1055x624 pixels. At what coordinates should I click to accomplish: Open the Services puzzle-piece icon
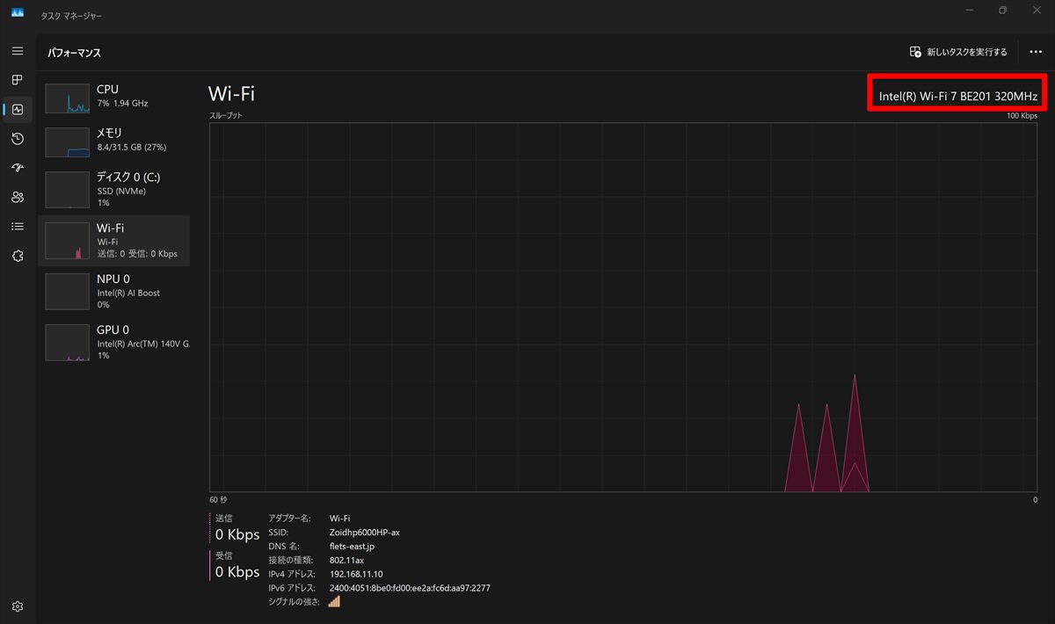pyautogui.click(x=18, y=256)
